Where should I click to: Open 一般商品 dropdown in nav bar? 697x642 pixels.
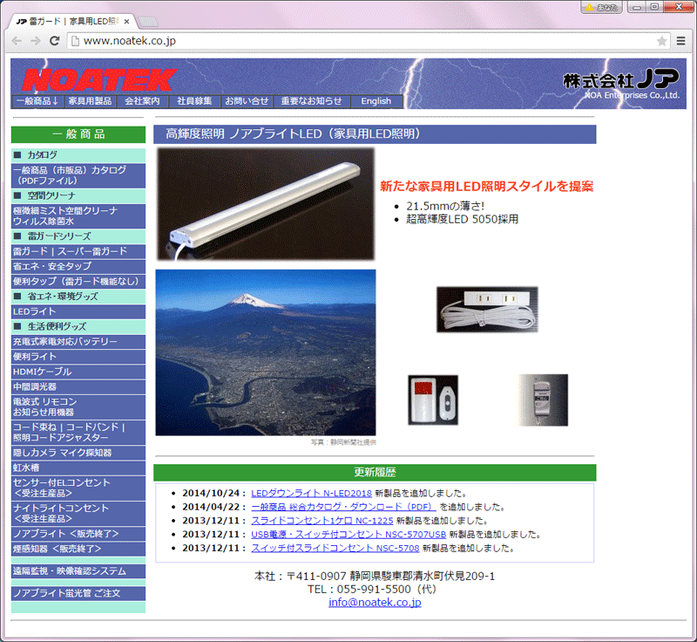coord(37,101)
